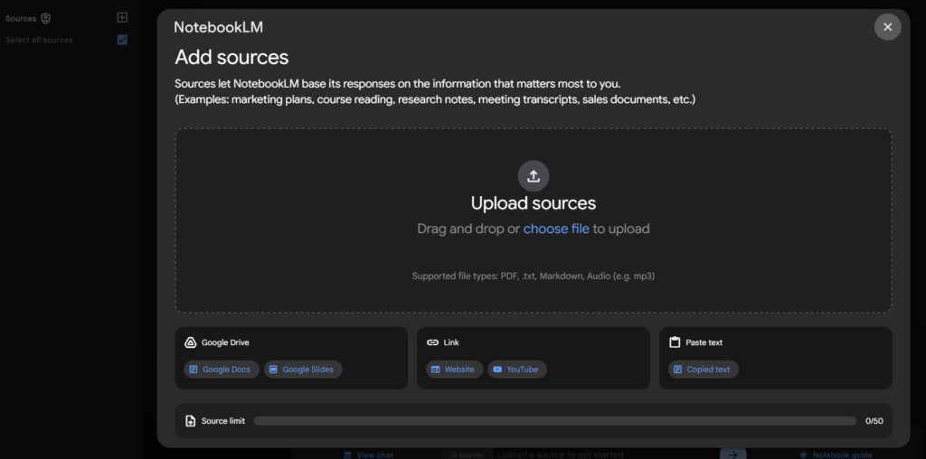
Task: Click the NotebookLM title text
Action: 219,27
